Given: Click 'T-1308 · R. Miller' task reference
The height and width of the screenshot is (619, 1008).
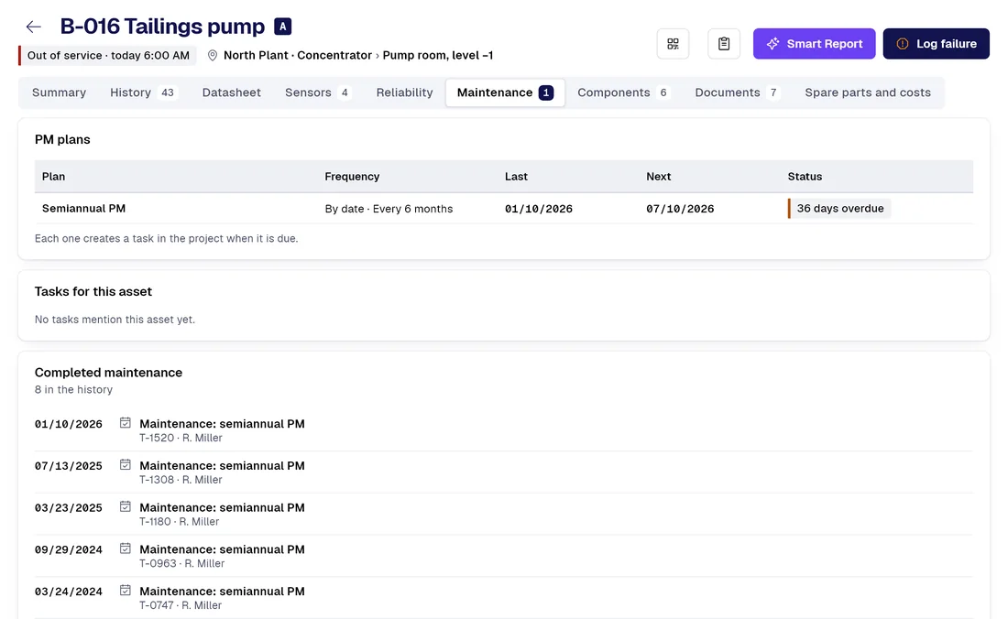Looking at the screenshot, I should click(181, 480).
